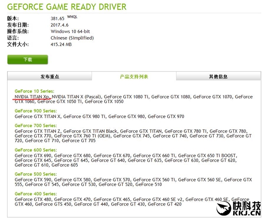The image size is (265, 220).
Task: Switch to the 发布重点 tab
Action: [49, 76]
